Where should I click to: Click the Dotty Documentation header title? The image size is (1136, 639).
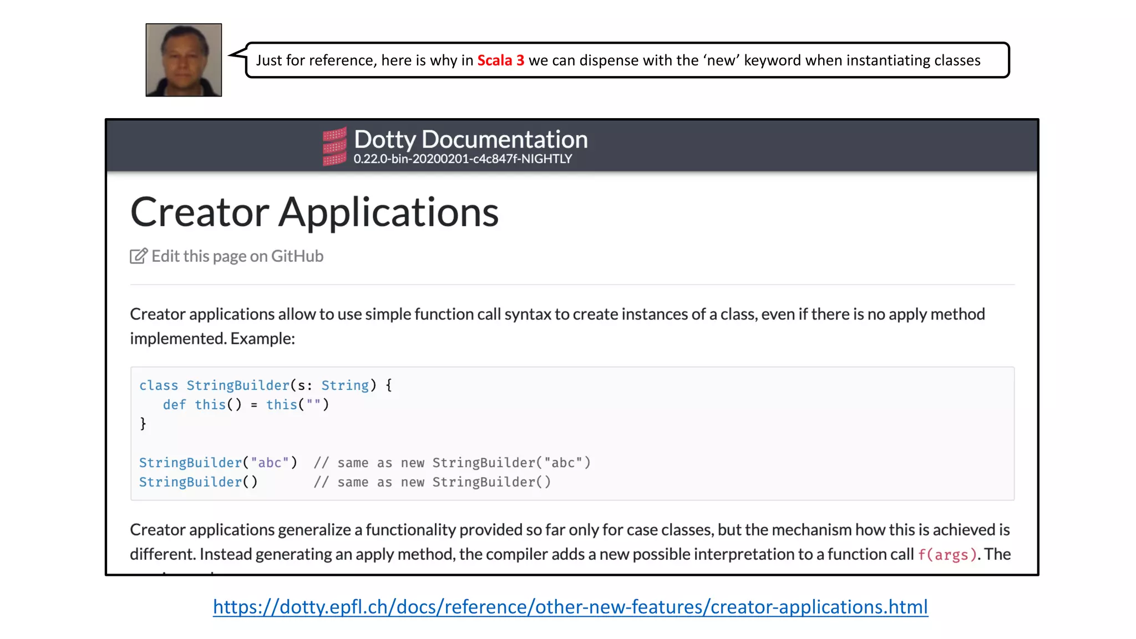pyautogui.click(x=471, y=139)
